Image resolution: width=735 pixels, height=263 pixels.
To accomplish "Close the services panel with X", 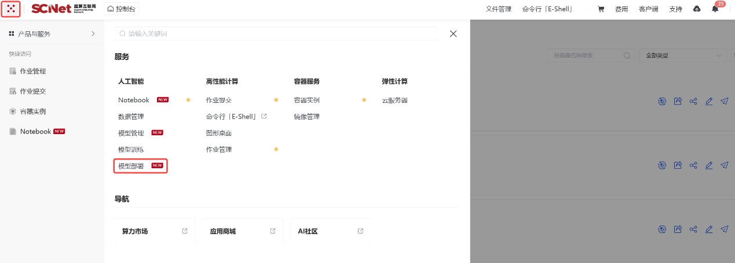I will tap(453, 34).
